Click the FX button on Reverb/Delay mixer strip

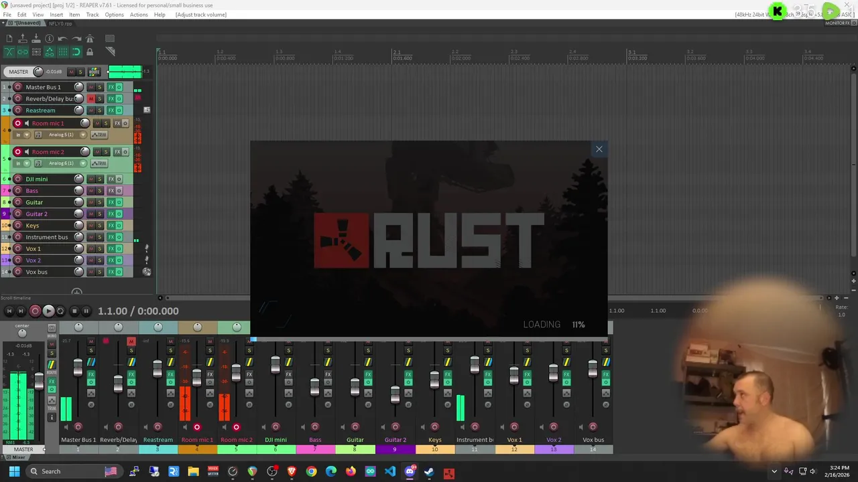[x=131, y=374]
